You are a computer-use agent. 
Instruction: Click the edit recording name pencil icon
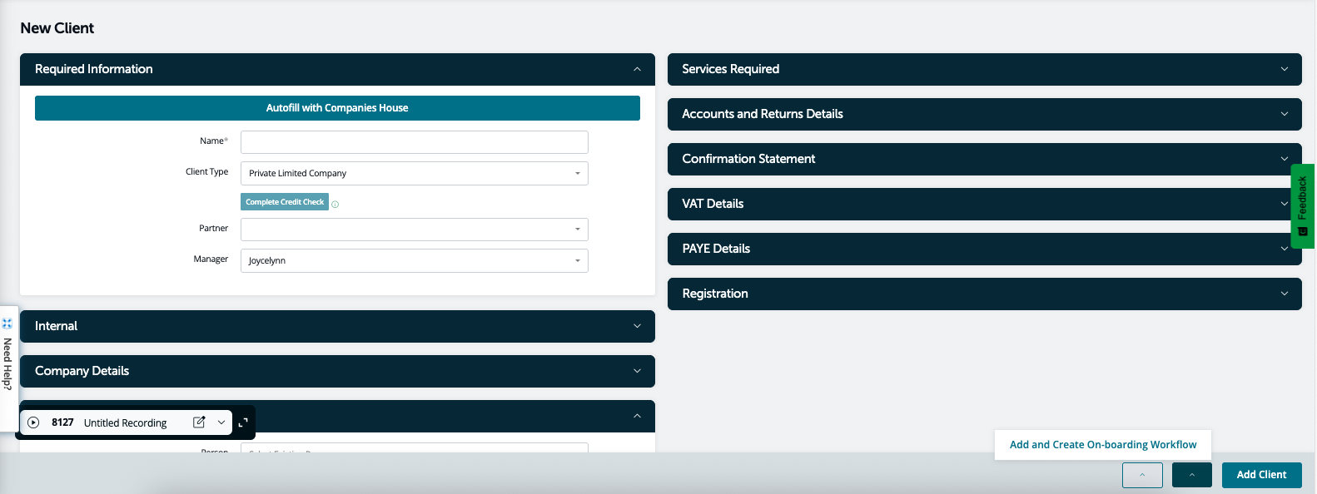pos(199,422)
